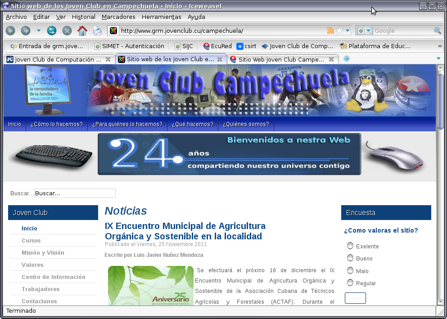
Task: Stop page loading with the stop icon
Action: [x=67, y=31]
